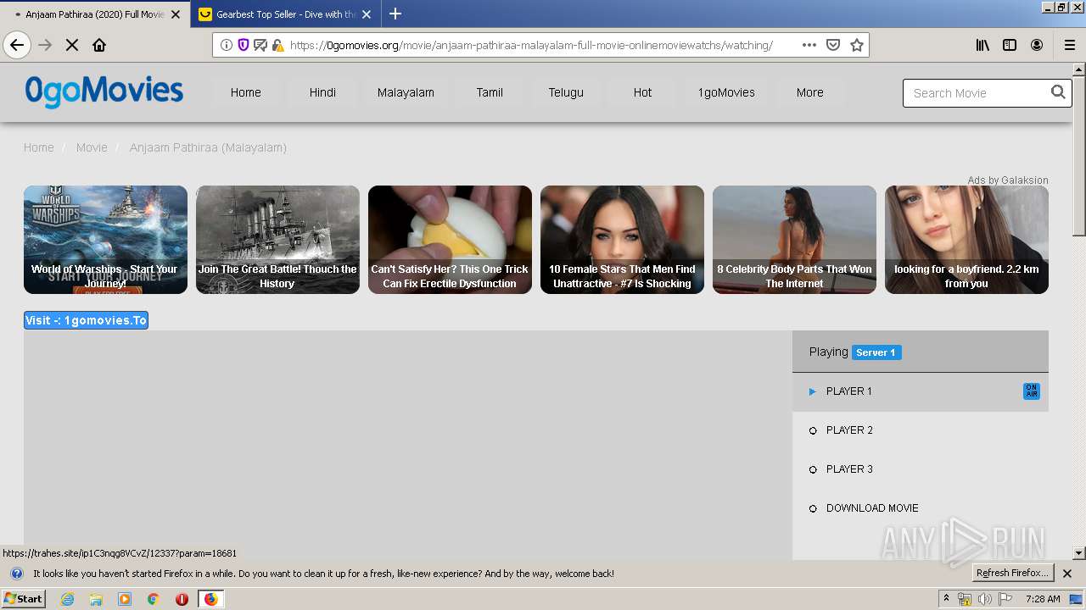
Task: Open Opera from taskbar
Action: [182, 599]
